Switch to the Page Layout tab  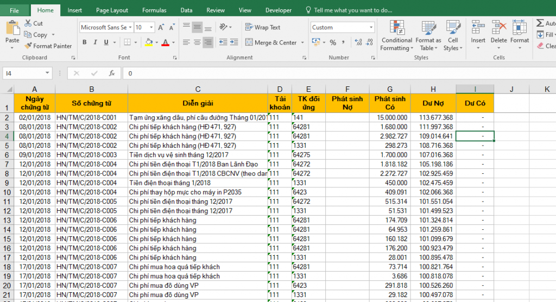[x=112, y=10]
